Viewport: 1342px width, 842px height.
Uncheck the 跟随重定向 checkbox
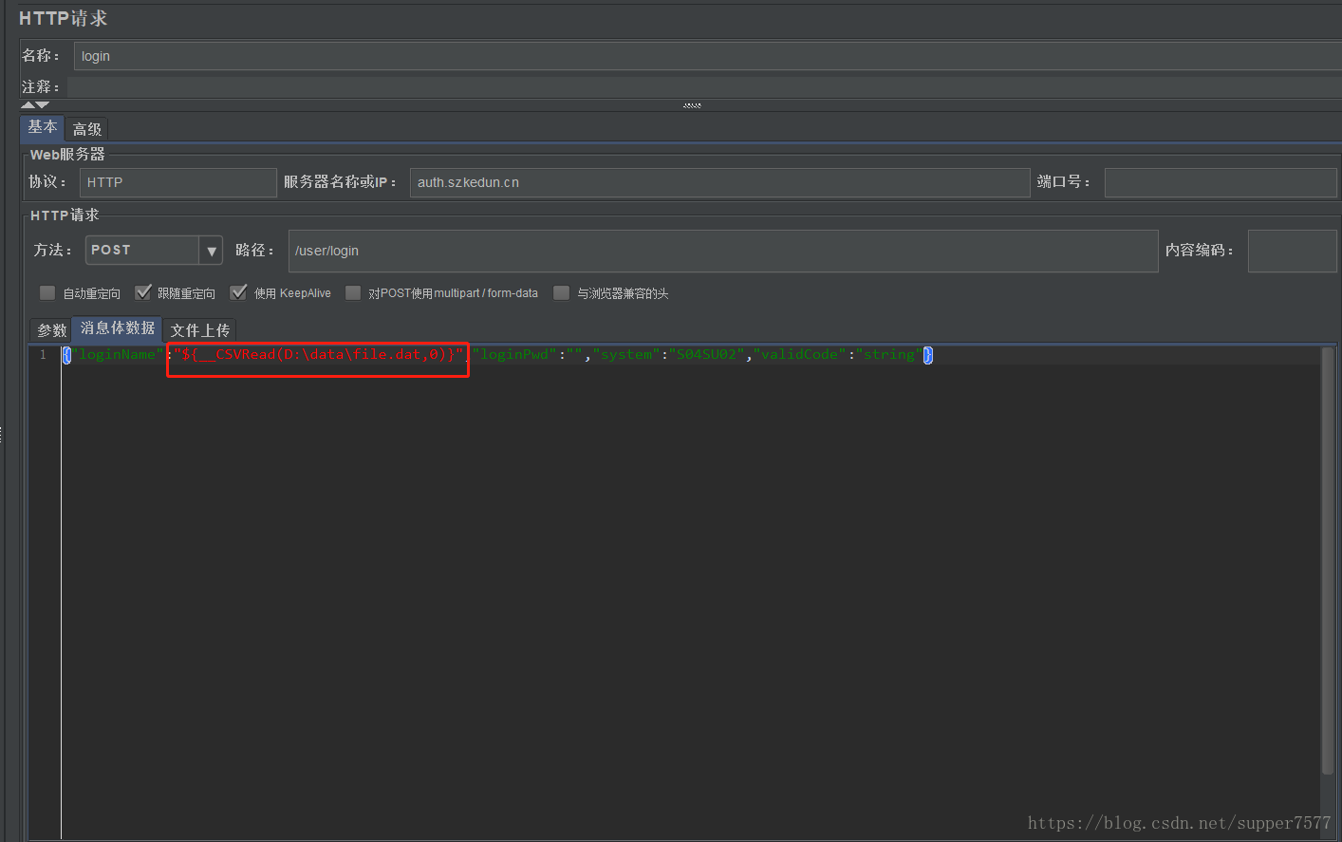pos(143,292)
